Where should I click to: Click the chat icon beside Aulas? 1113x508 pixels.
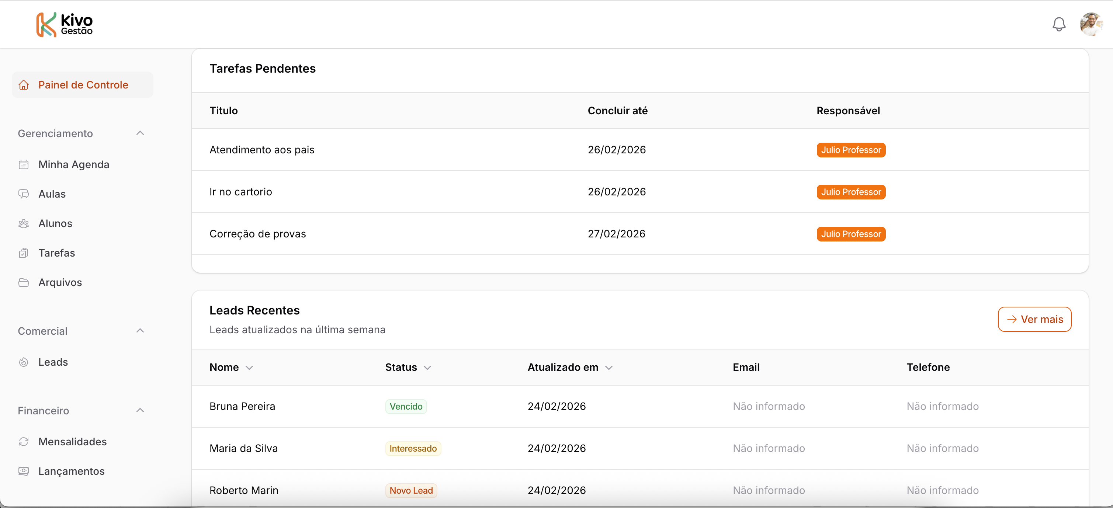[x=24, y=194]
